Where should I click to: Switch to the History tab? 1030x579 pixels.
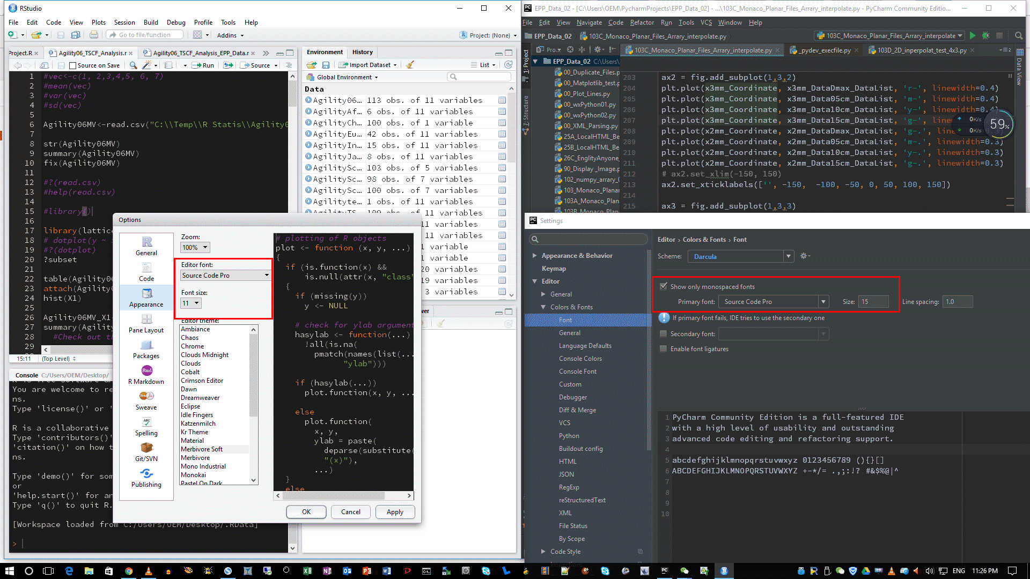pos(362,52)
